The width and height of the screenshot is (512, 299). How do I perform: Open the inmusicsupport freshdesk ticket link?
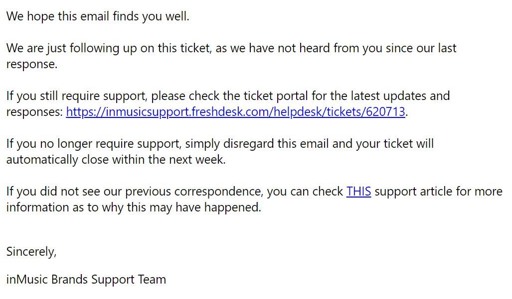pos(235,112)
